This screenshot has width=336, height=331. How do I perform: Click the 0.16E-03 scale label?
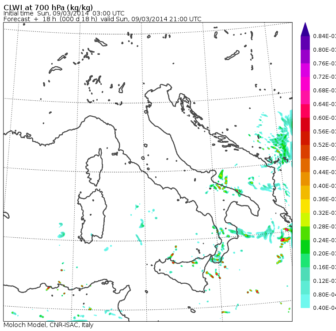point(325,267)
